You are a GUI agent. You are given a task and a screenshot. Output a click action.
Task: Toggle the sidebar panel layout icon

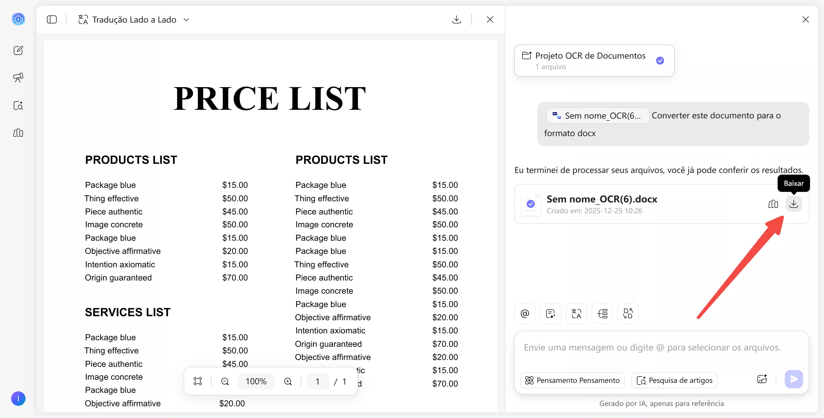click(x=52, y=19)
